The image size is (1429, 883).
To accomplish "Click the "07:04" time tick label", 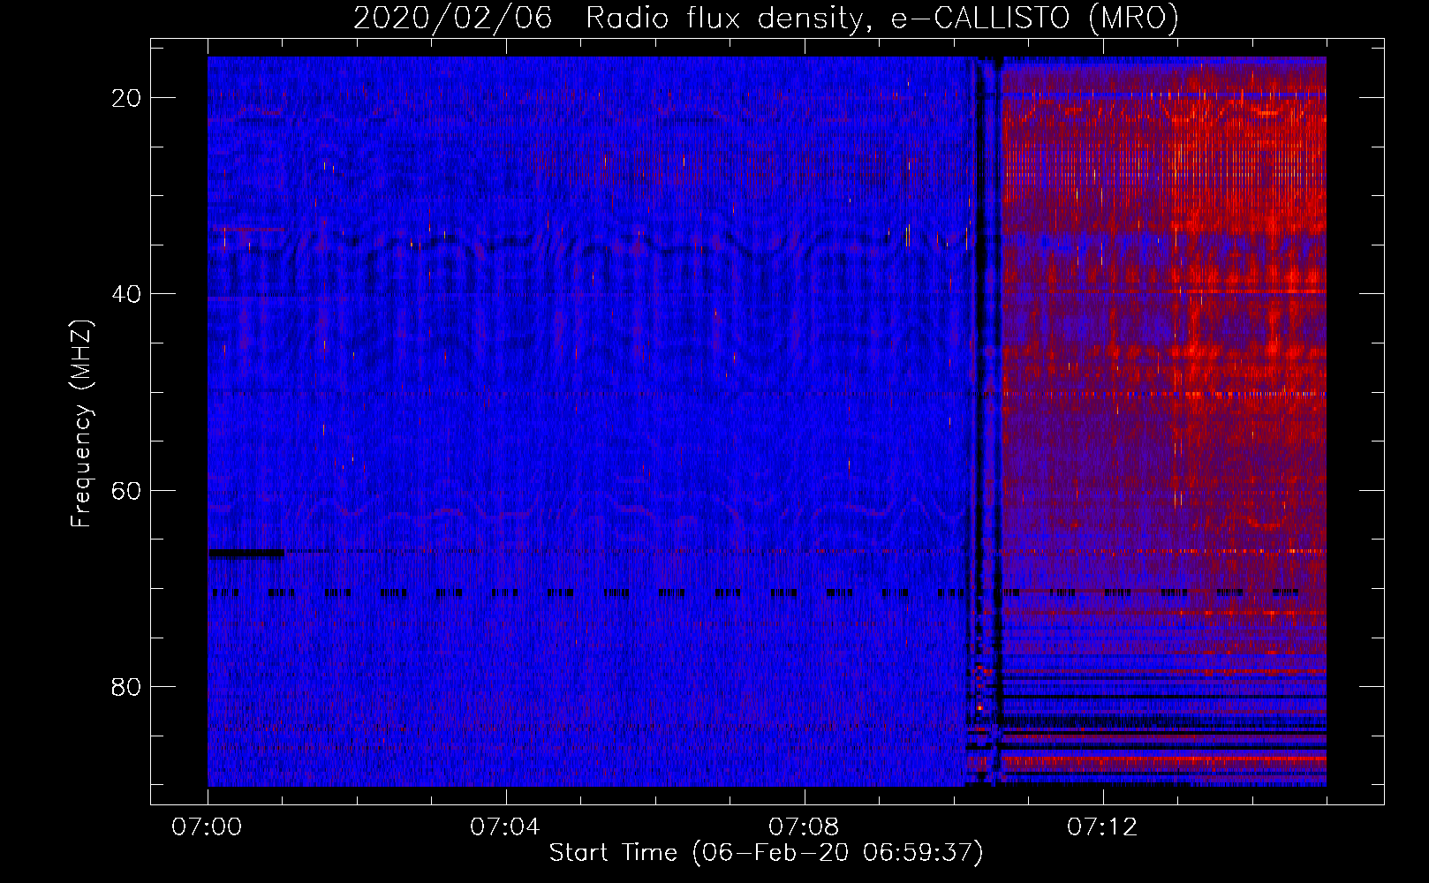I will tap(505, 827).
